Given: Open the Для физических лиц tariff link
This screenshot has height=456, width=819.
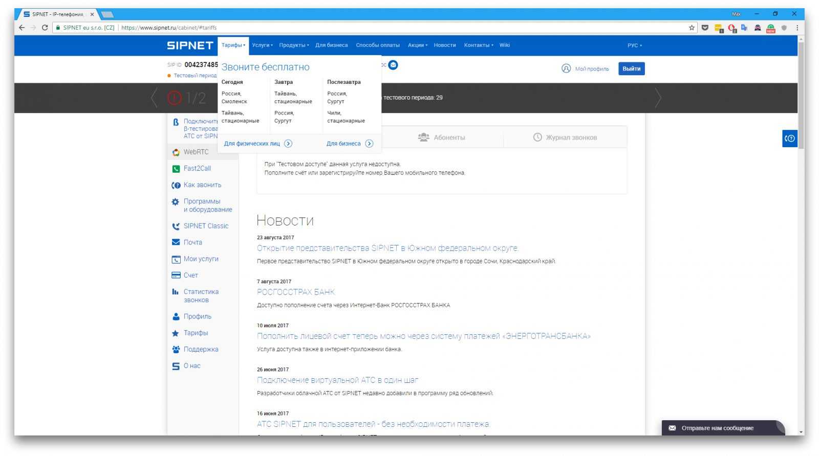Looking at the screenshot, I should 252,144.
